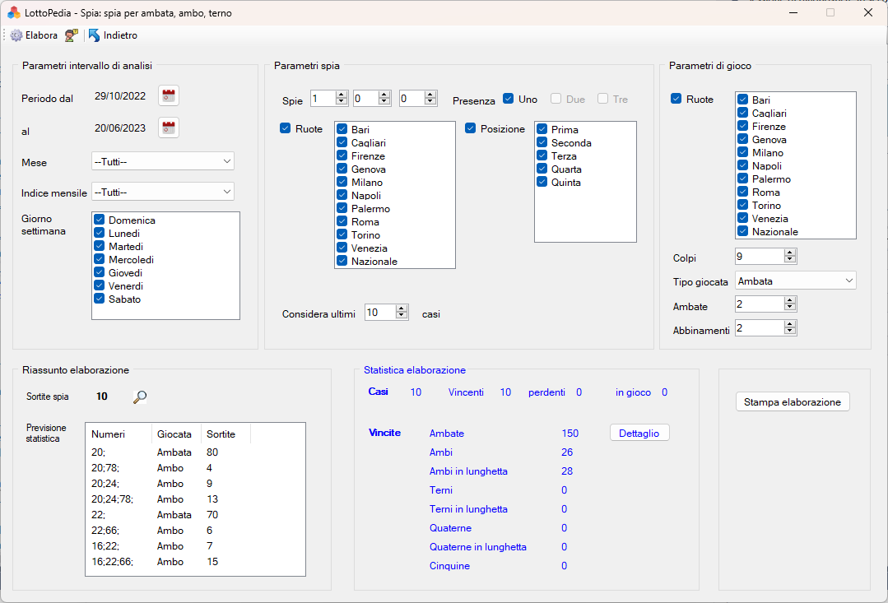Click the Considera ultimi value field
888x603 pixels.
pyautogui.click(x=380, y=313)
